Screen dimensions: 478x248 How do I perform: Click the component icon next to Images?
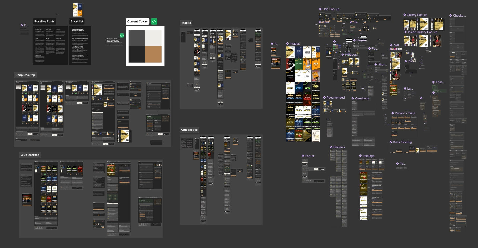click(x=287, y=44)
